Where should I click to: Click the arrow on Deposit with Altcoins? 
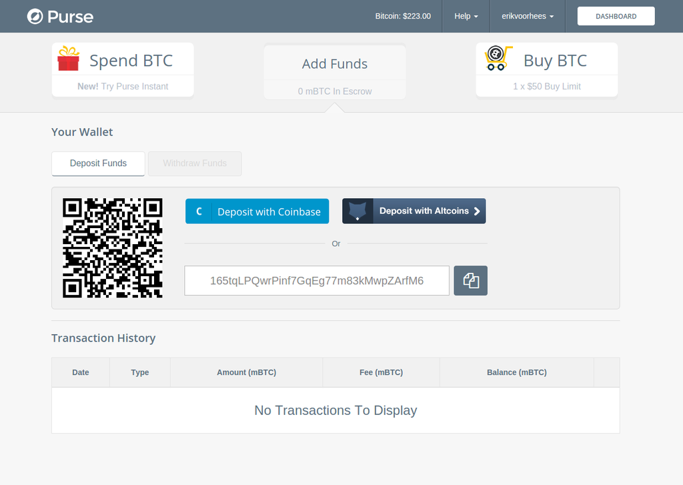click(x=477, y=211)
